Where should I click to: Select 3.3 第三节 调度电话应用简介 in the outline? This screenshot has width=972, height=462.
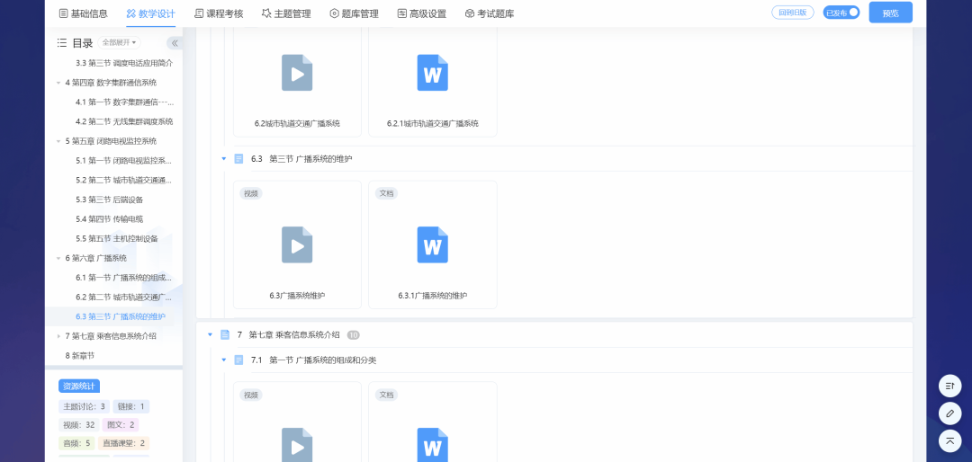(x=124, y=63)
